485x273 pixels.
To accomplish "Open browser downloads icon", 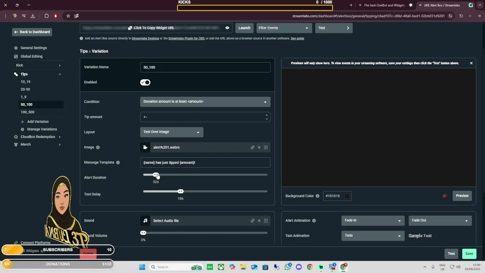I will (33, 16).
